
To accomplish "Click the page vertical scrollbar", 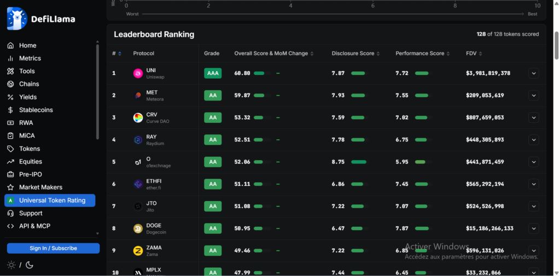I will click(x=556, y=46).
